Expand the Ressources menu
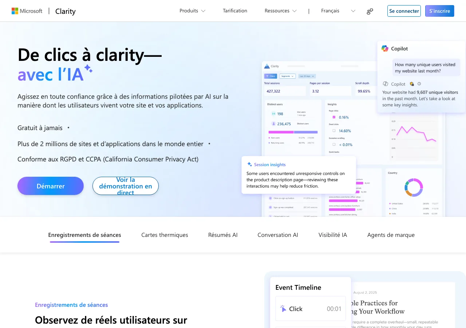The image size is (466, 328). pyautogui.click(x=281, y=11)
